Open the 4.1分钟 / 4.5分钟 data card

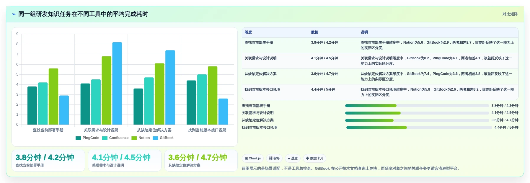[125, 161]
